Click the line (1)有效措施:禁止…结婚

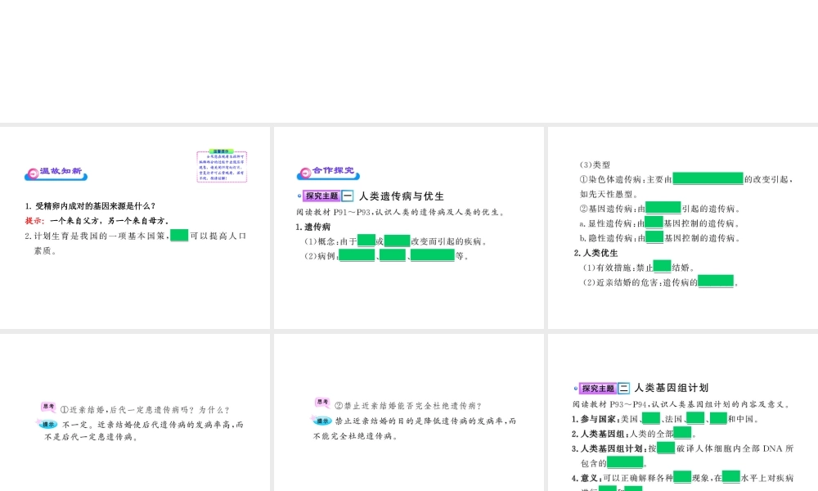[639, 267]
